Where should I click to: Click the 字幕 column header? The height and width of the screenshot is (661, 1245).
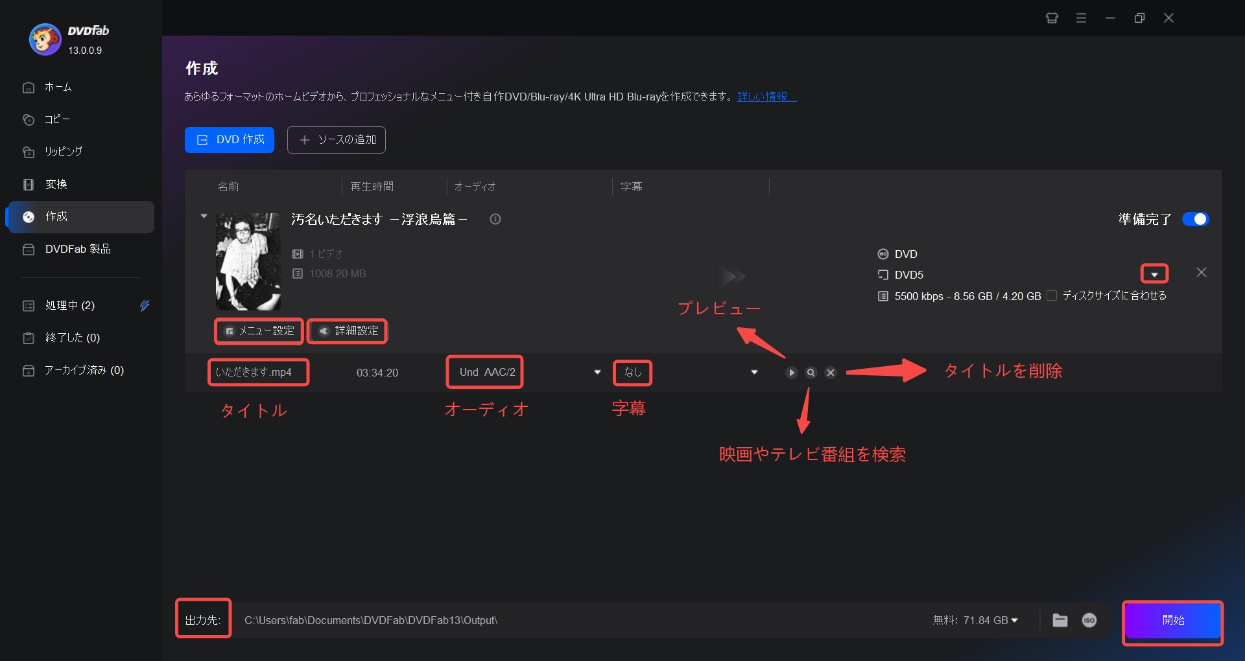point(631,187)
